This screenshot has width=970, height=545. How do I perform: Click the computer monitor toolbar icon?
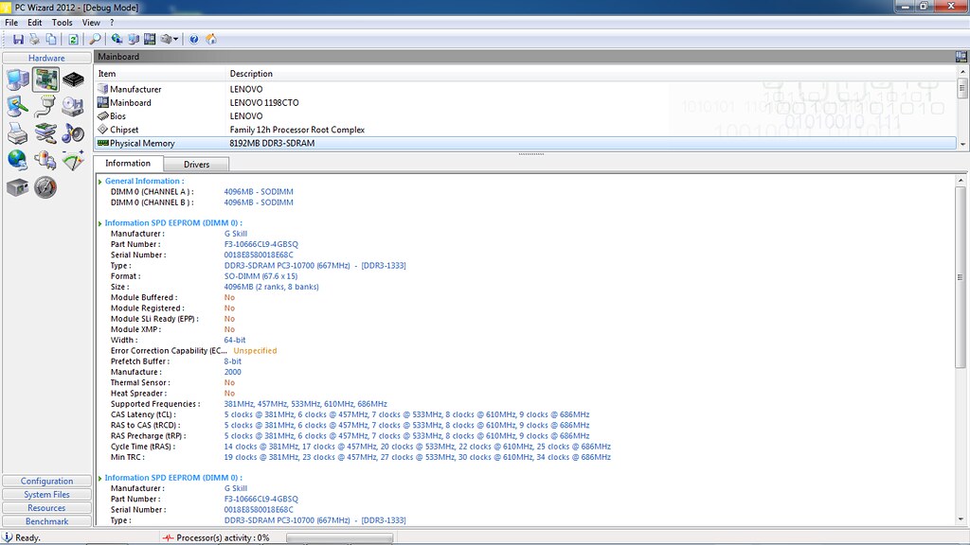pos(133,39)
